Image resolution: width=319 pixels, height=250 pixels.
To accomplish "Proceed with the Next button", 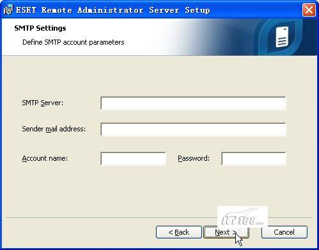I will pos(226,232).
